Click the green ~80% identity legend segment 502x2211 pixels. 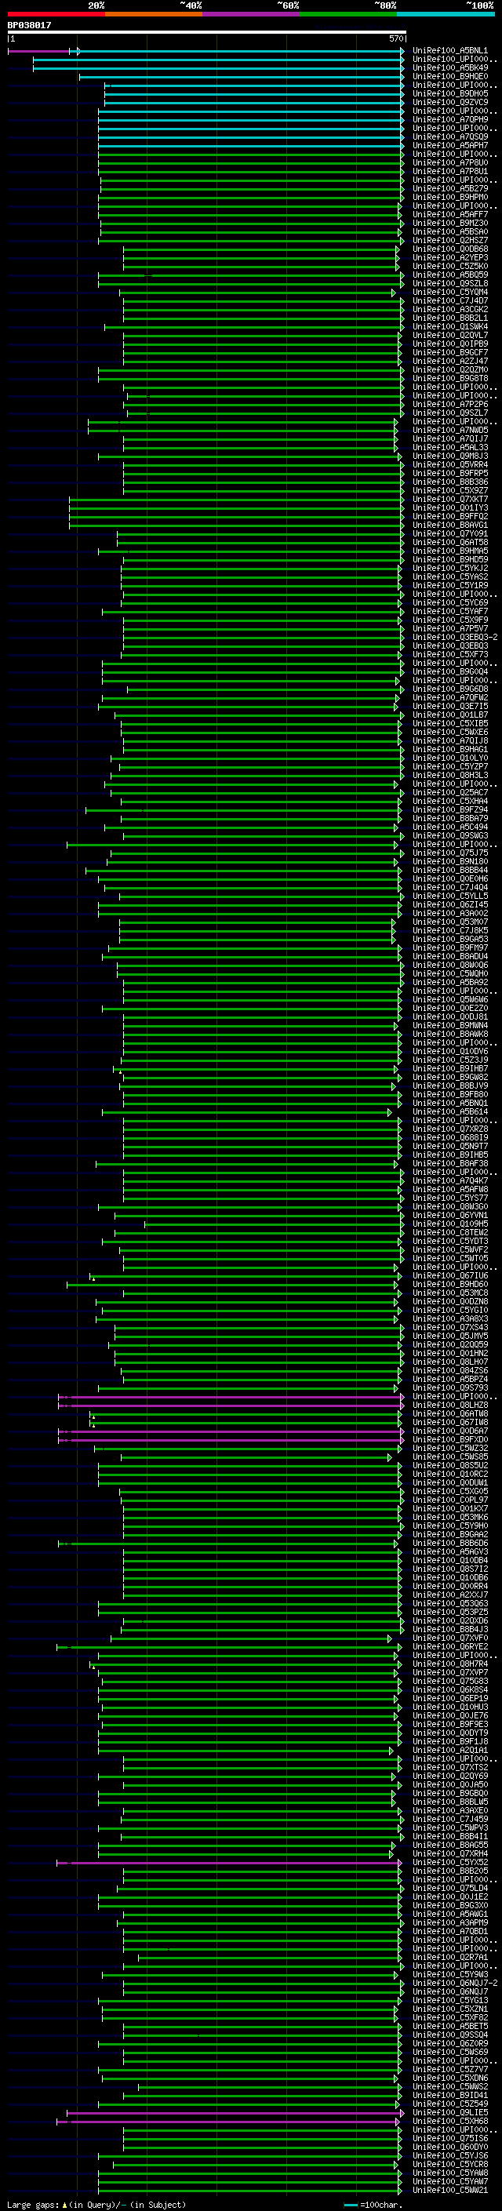[347, 15]
